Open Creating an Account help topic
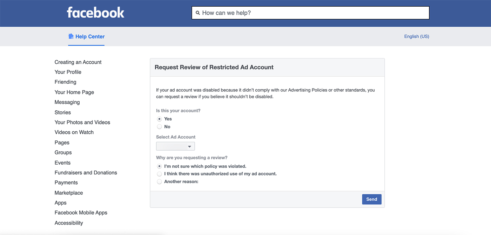Image resolution: width=491 pixels, height=235 pixels. (78, 62)
